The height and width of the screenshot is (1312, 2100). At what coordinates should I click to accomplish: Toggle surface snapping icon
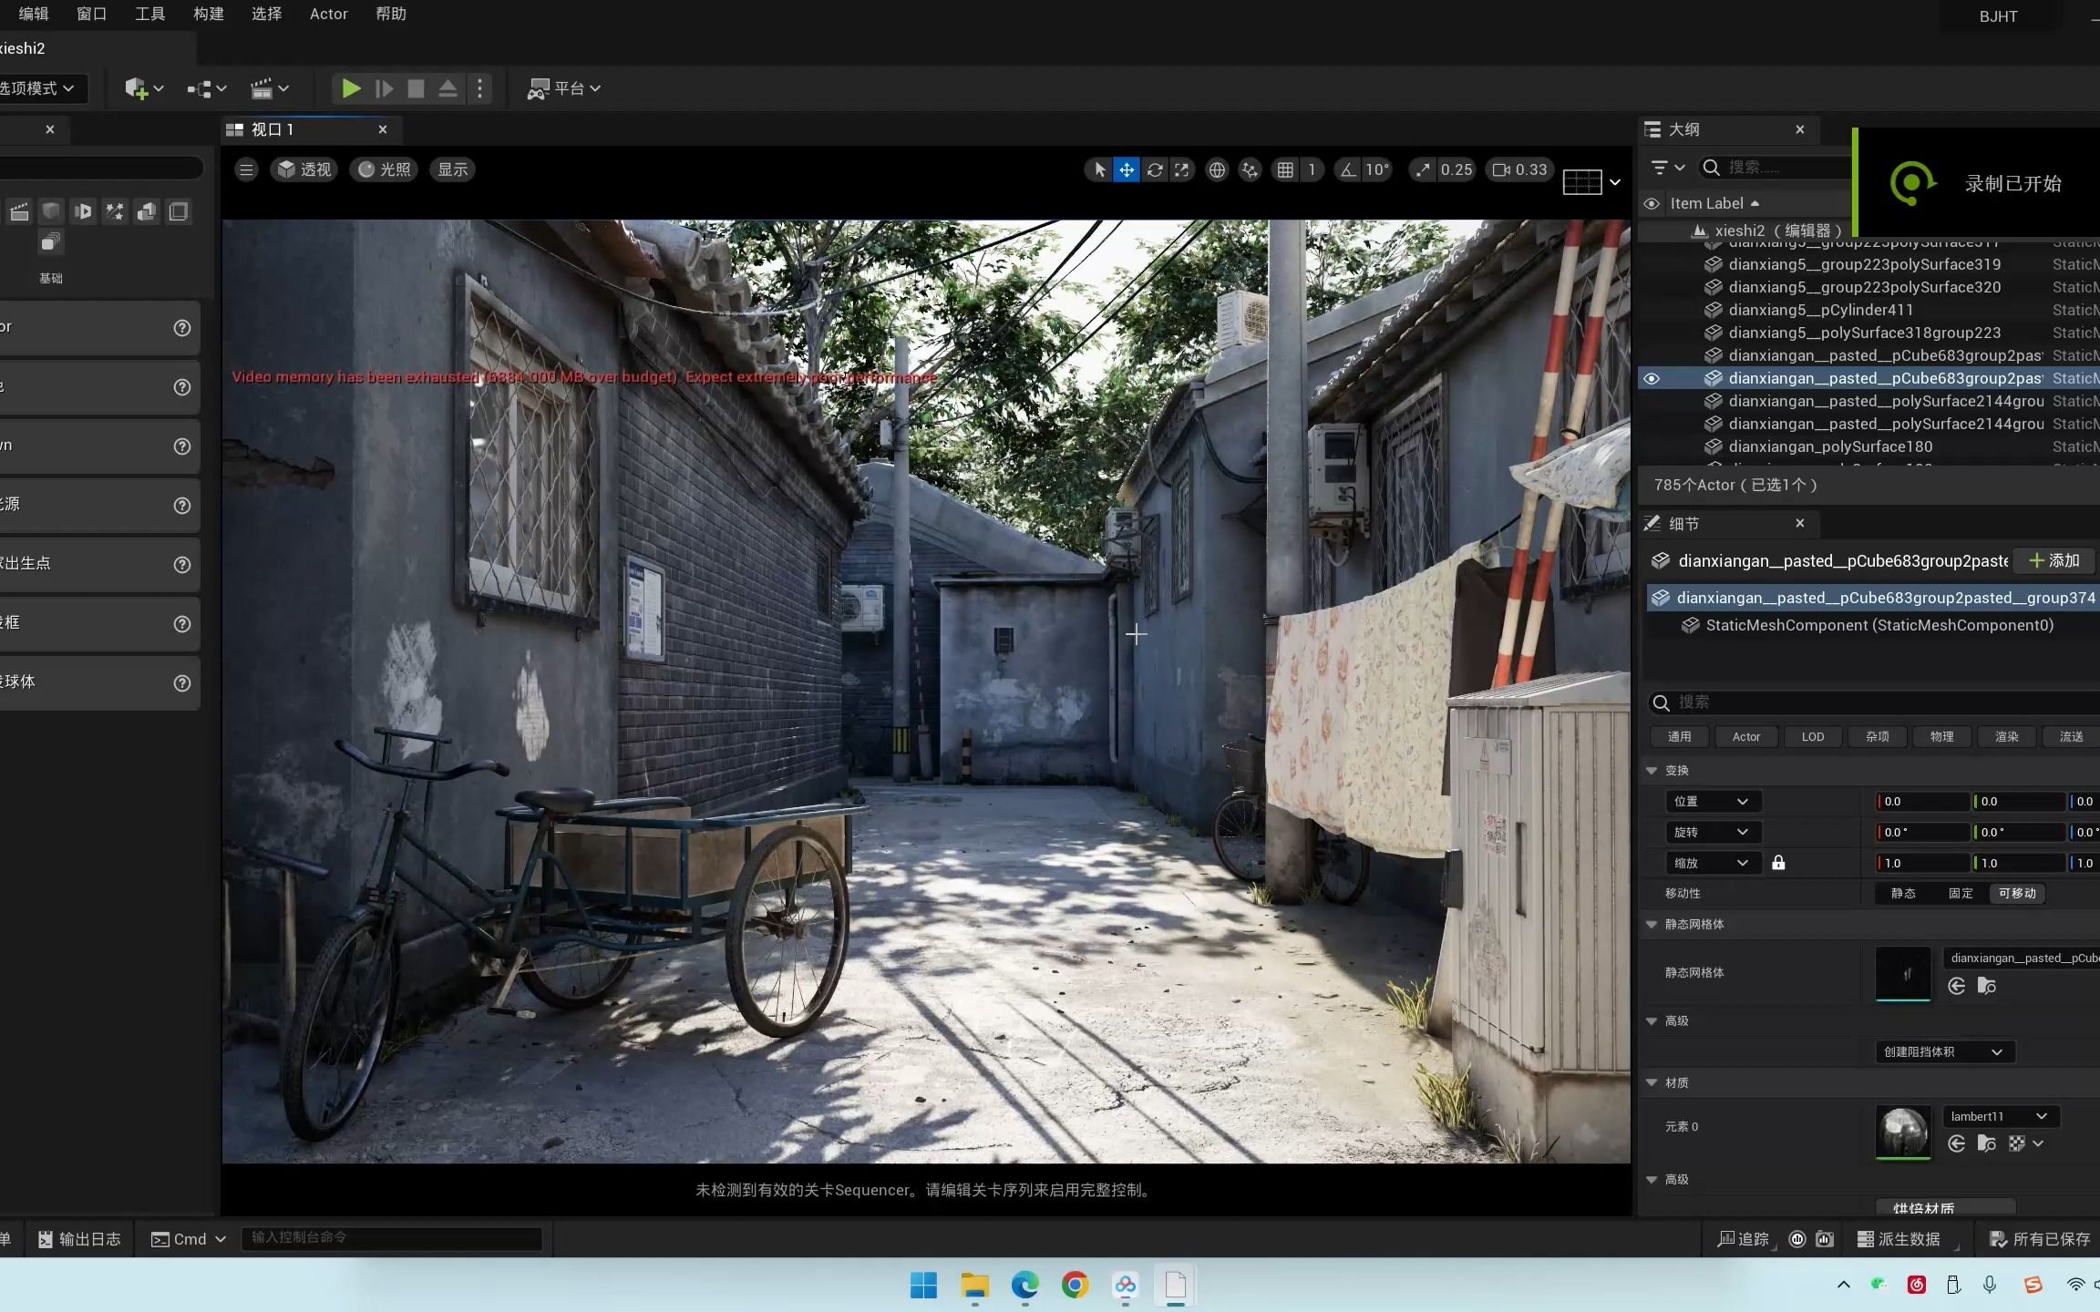pyautogui.click(x=1250, y=169)
